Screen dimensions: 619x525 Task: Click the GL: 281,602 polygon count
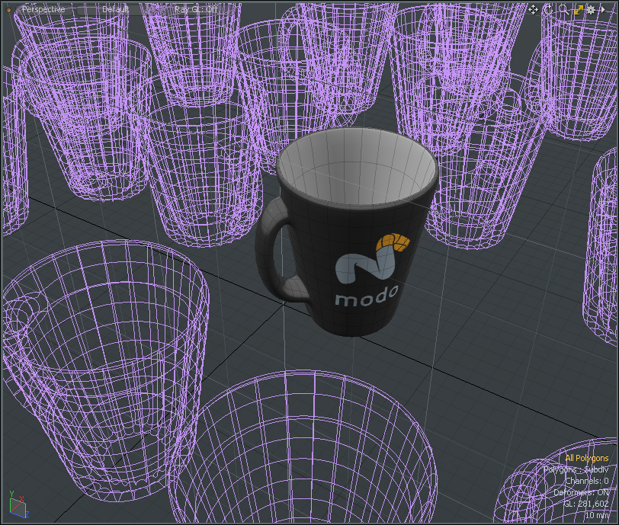585,504
